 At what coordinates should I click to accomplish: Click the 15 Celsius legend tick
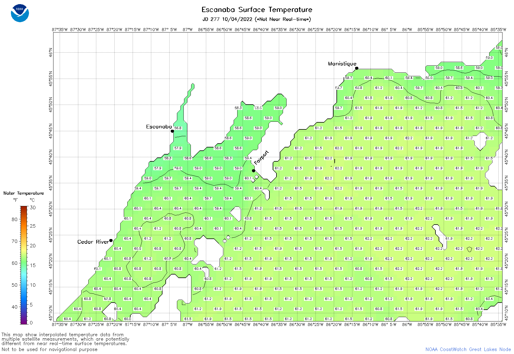33,265
